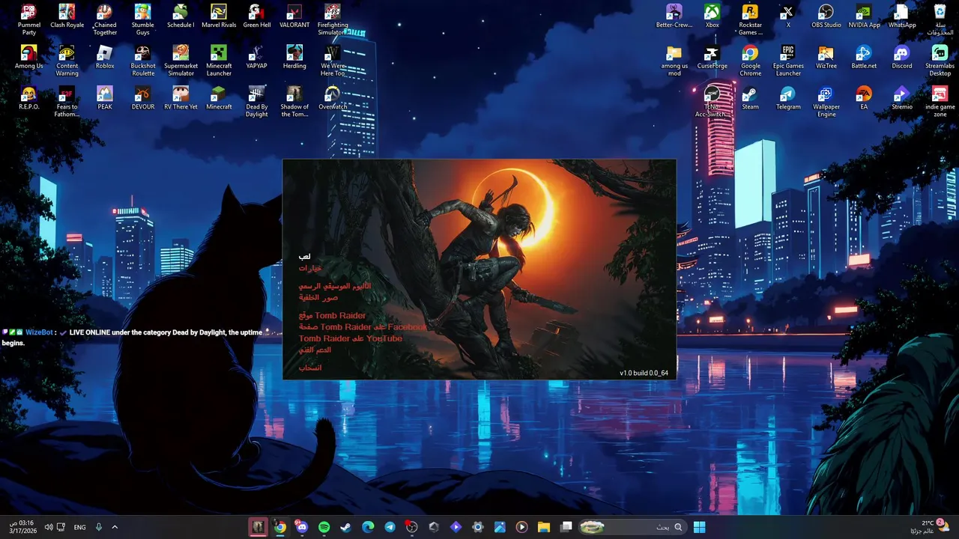
Task: Select Supermarket Simulator icon
Action: point(181,61)
